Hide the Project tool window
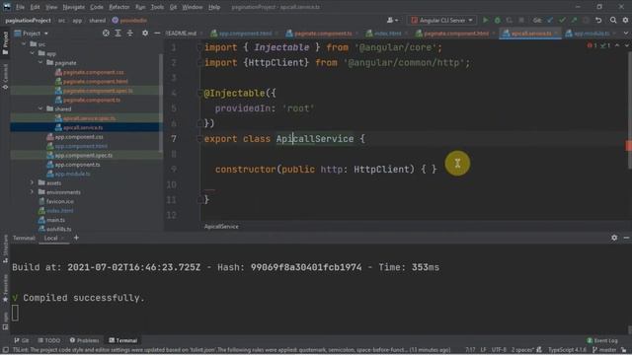Image resolution: width=632 pixels, height=355 pixels. (x=157, y=33)
